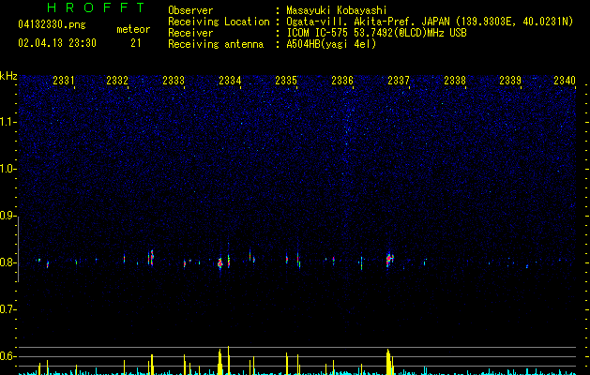Click the antenna text A504HB(yagi 4el)
Viewport: 590px width, 375px height.
pyautogui.click(x=331, y=44)
